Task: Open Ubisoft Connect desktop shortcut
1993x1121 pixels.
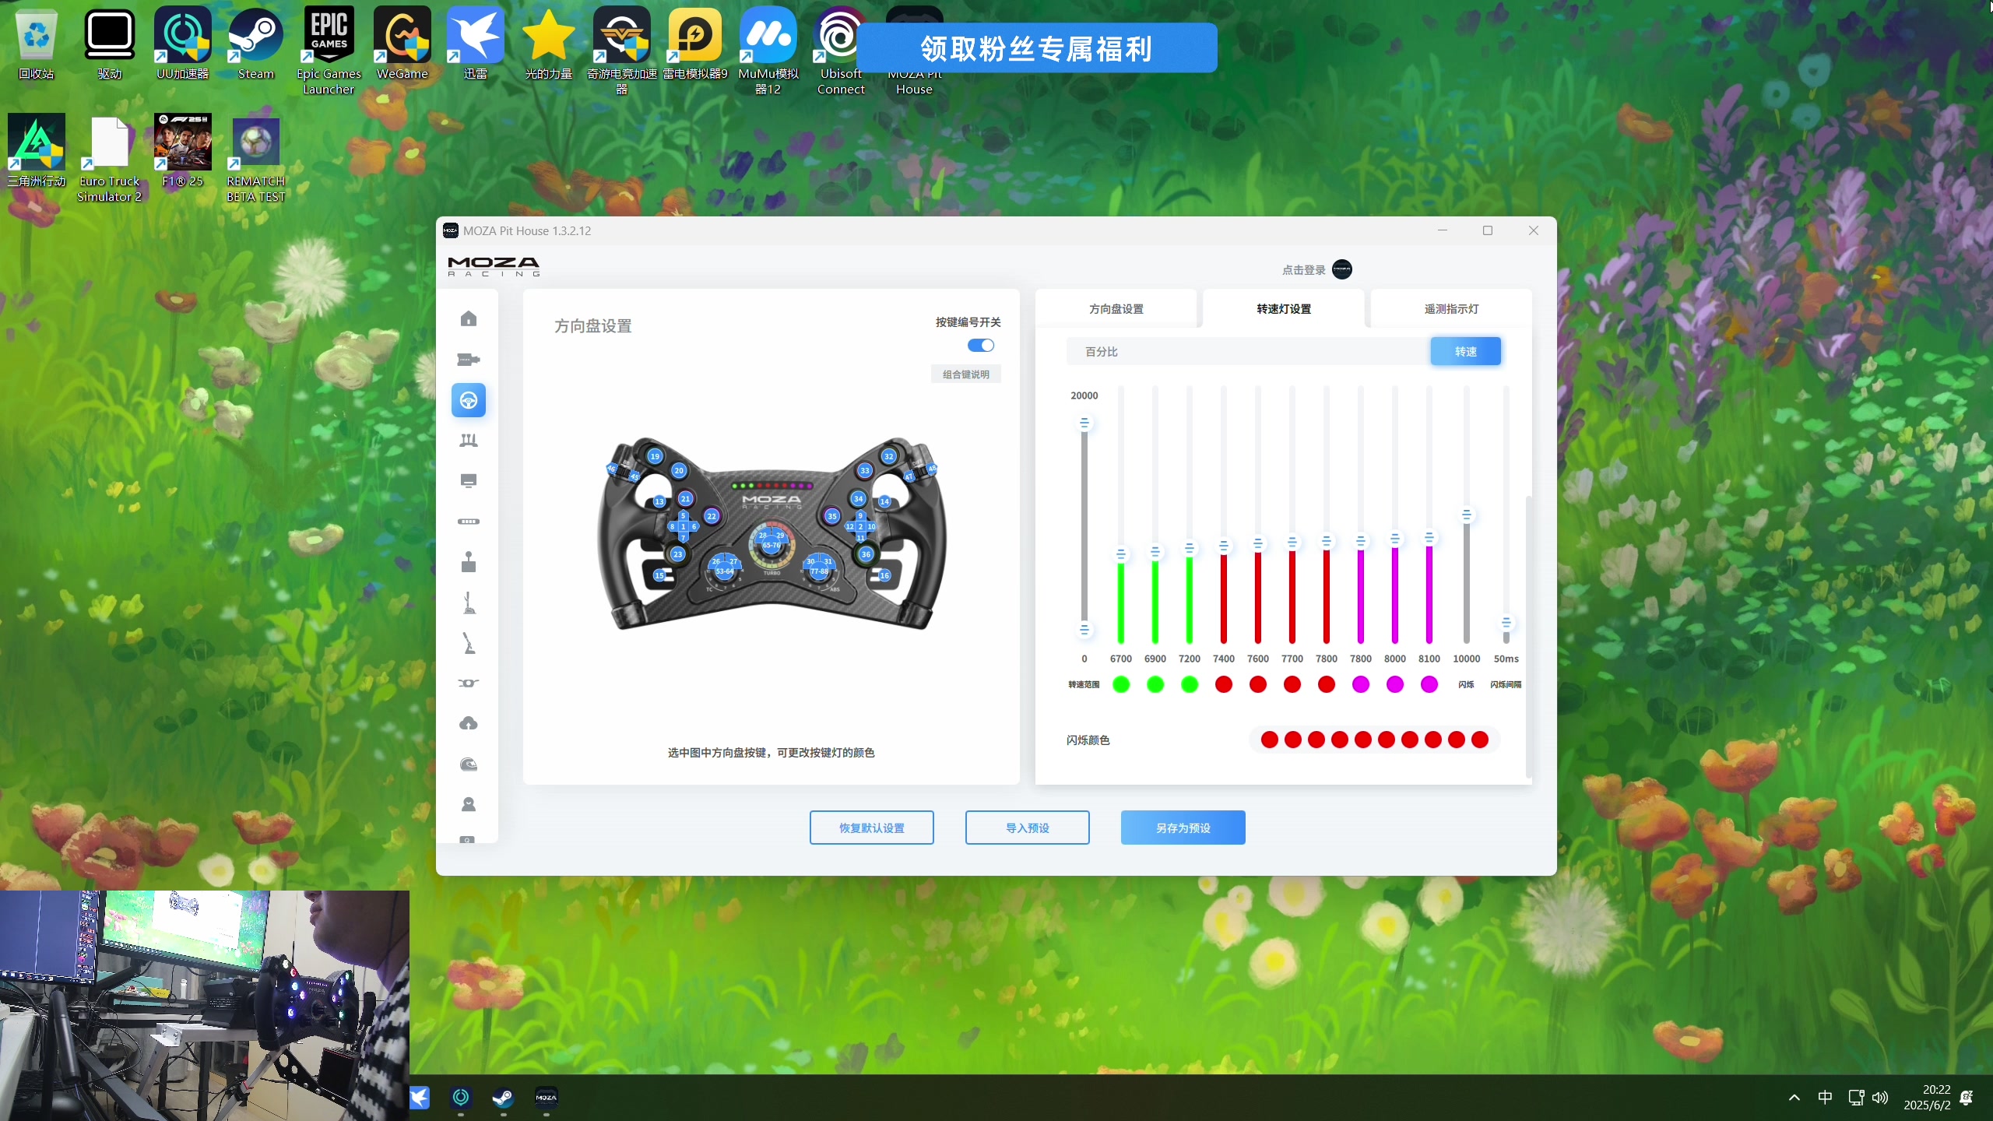Action: pos(841,50)
